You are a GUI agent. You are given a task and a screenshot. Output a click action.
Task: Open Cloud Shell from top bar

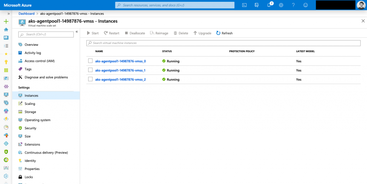[x=244, y=5]
